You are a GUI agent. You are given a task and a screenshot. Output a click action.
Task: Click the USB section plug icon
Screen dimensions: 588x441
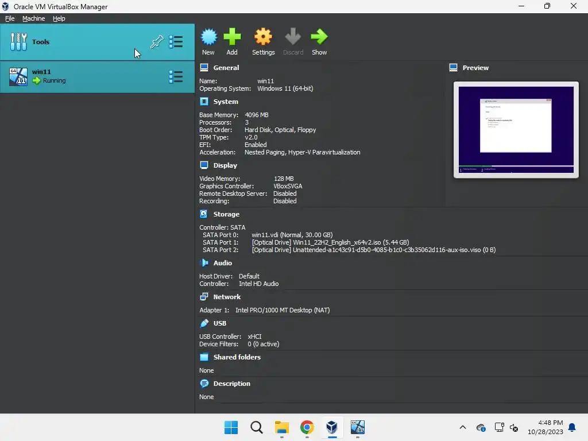pos(204,323)
